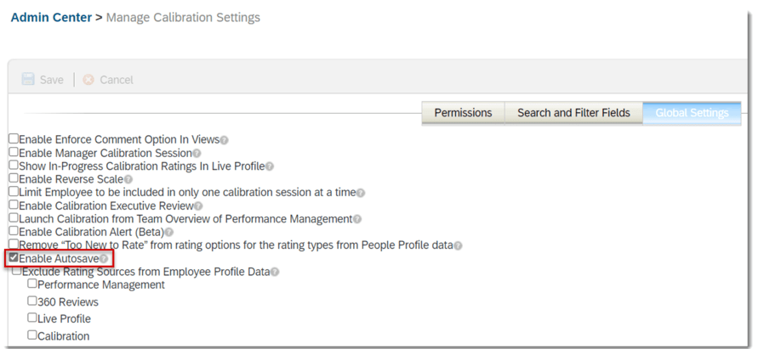The image size is (758, 349).
Task: Switch to the Permissions tab
Action: [463, 113]
